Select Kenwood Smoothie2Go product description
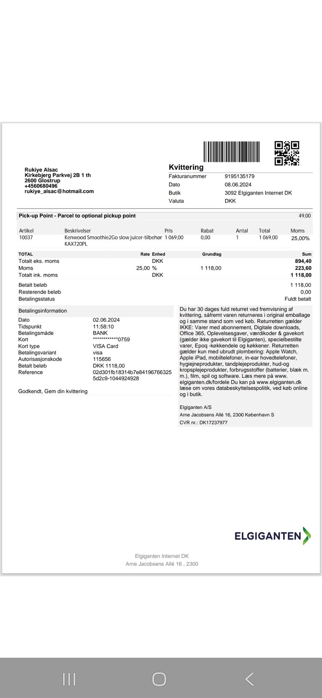The image size is (322, 698). (x=113, y=238)
